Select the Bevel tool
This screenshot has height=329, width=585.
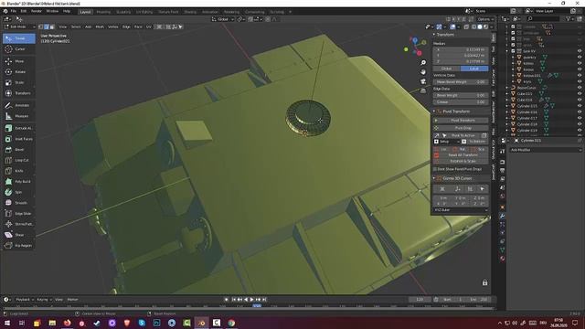[18, 150]
